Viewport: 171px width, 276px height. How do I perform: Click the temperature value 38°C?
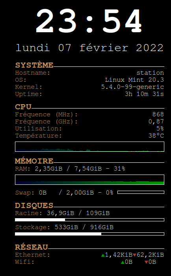[156, 136]
